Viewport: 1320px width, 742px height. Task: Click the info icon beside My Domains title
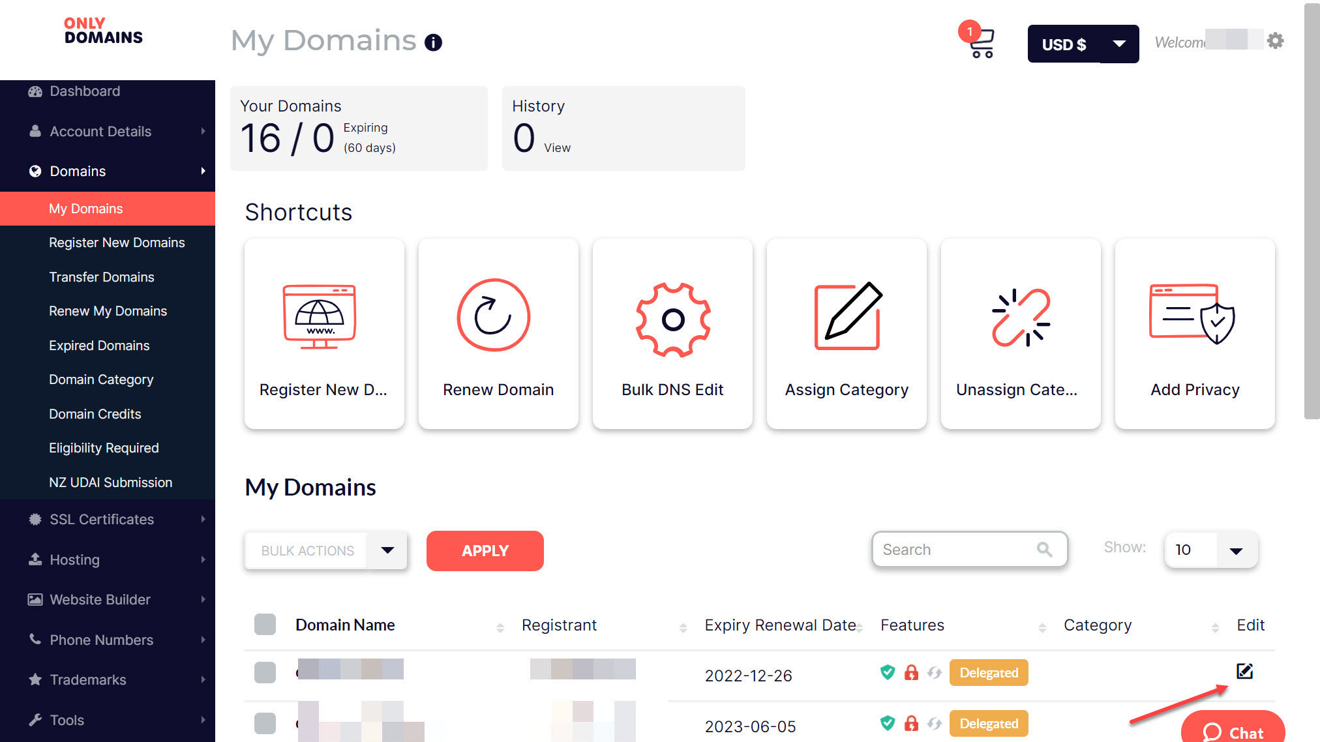432,43
